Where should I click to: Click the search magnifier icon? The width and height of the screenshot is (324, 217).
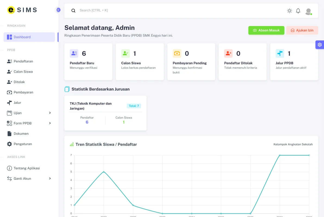pyautogui.click(x=73, y=11)
